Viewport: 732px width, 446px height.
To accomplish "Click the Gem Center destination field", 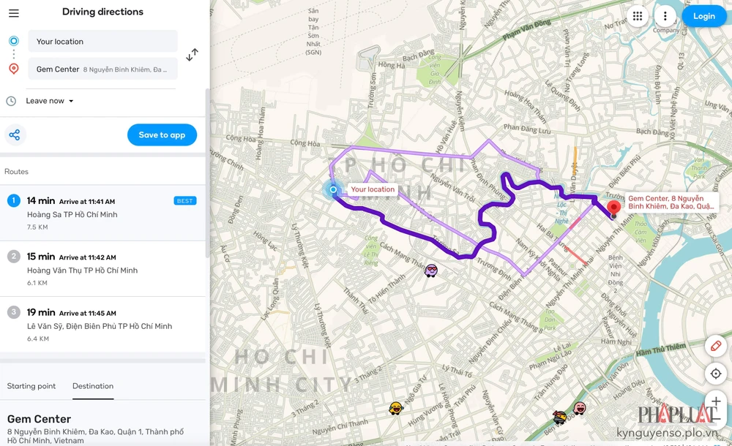I will 102,69.
